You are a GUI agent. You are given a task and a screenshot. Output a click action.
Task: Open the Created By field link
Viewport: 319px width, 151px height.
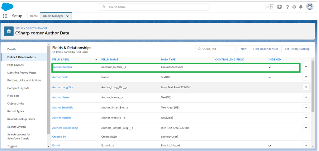59,137
